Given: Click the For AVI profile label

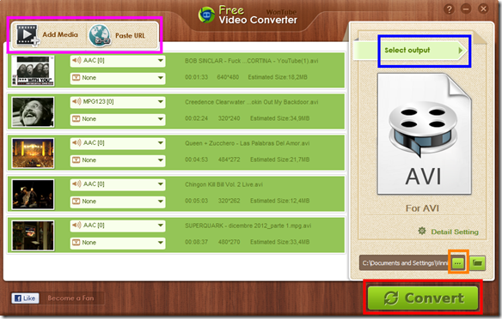Looking at the screenshot, I should click(422, 208).
